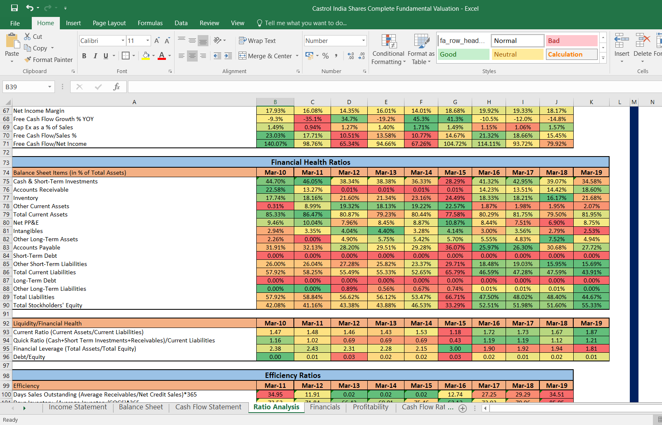Toggle align left
This screenshot has height=425, width=662.
[182, 55]
